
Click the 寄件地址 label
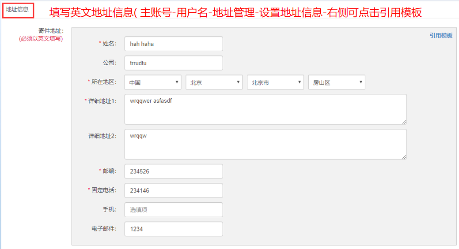pos(51,31)
